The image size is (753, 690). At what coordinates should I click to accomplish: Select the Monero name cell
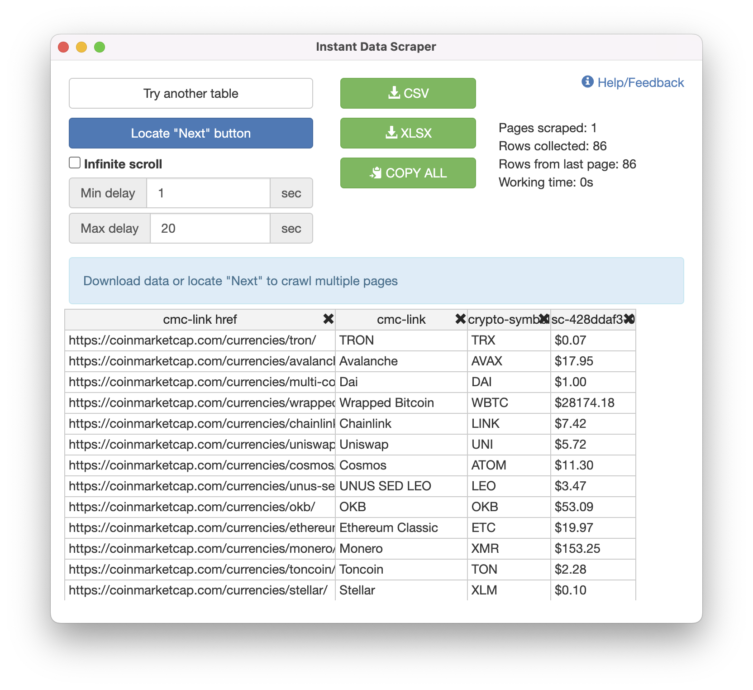pyautogui.click(x=401, y=549)
